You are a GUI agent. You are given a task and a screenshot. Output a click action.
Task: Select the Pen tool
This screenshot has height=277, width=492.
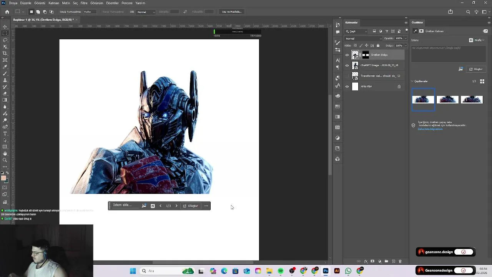pos(5,127)
